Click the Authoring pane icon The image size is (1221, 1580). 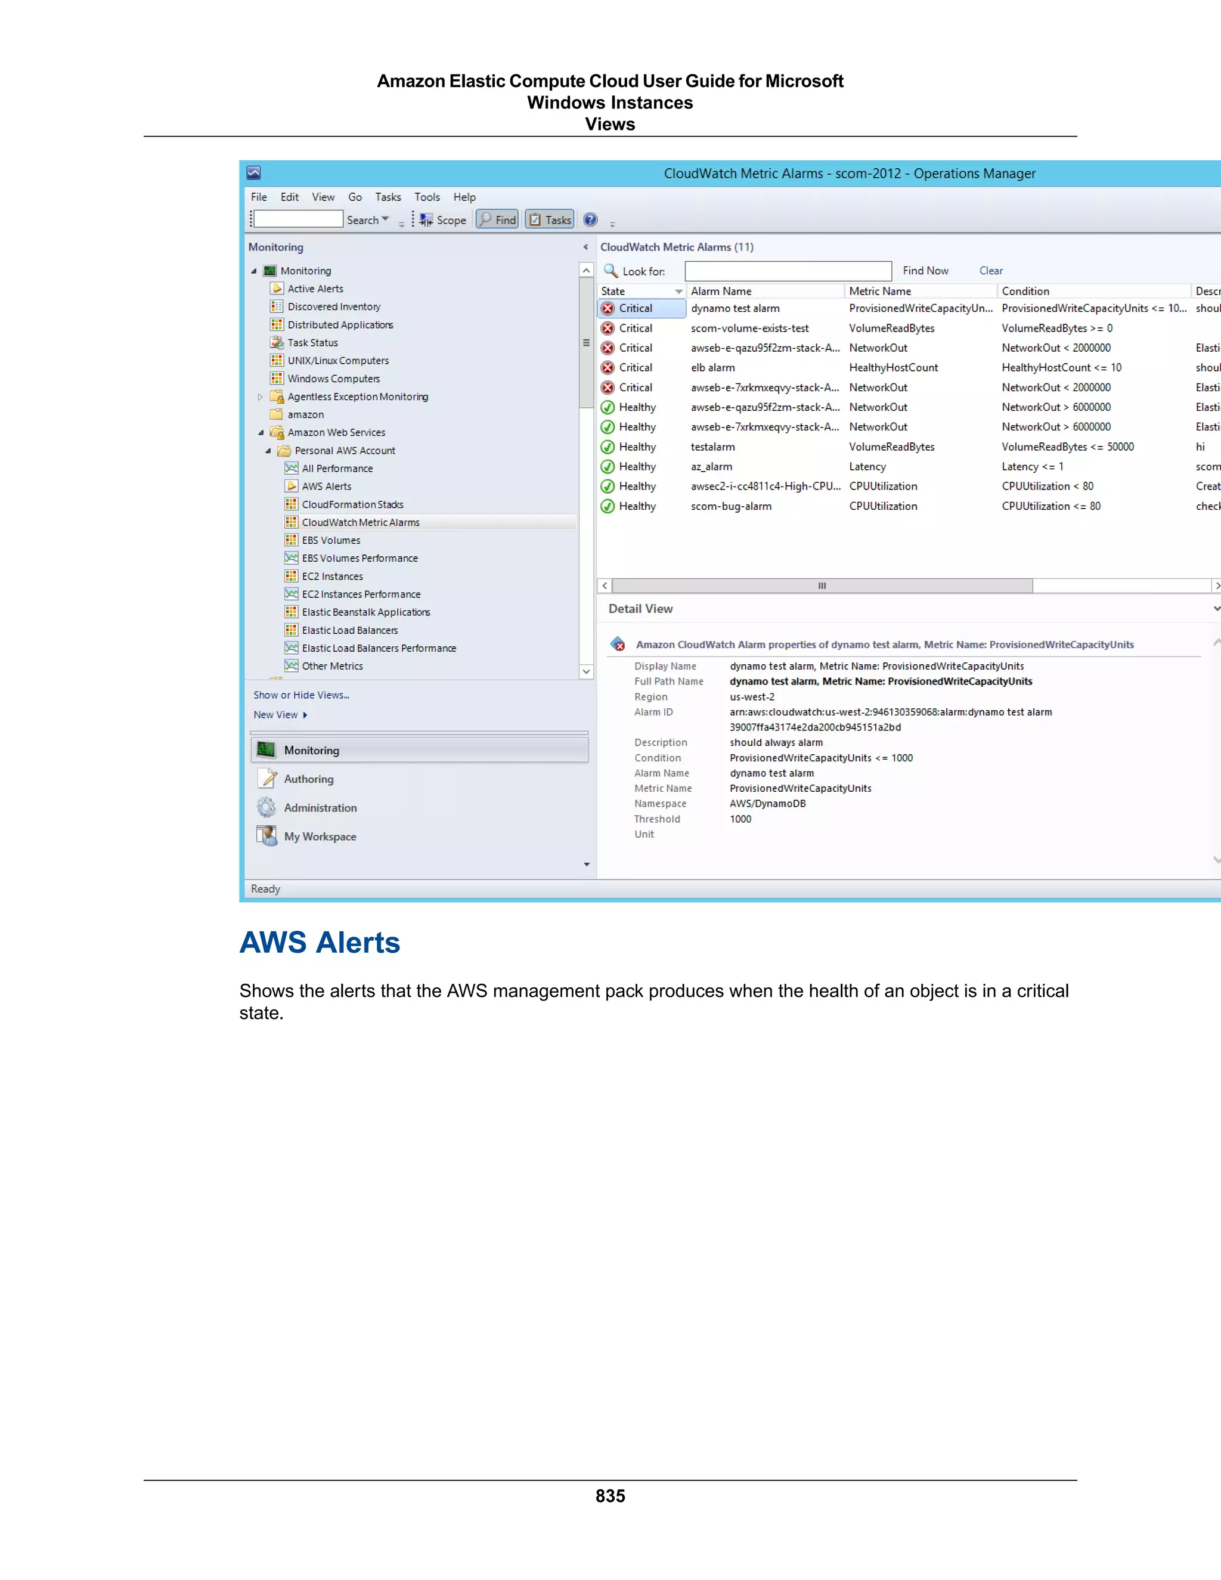[x=267, y=779]
